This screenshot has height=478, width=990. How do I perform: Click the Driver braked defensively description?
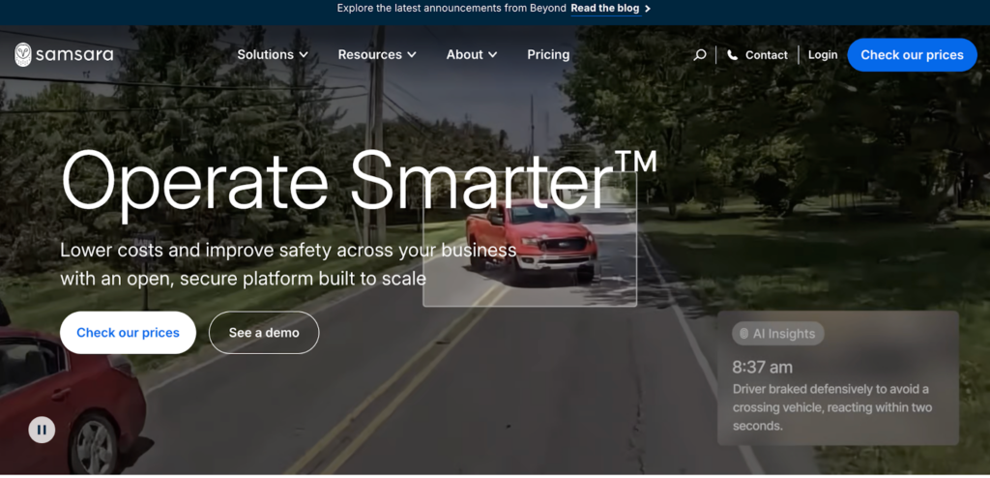(x=832, y=407)
